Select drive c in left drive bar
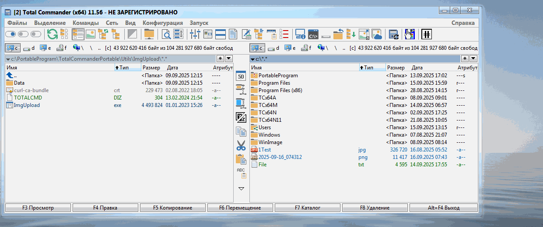 [x=13, y=48]
